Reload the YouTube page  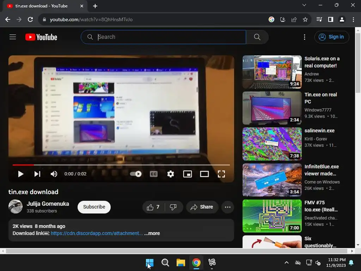[x=30, y=19]
